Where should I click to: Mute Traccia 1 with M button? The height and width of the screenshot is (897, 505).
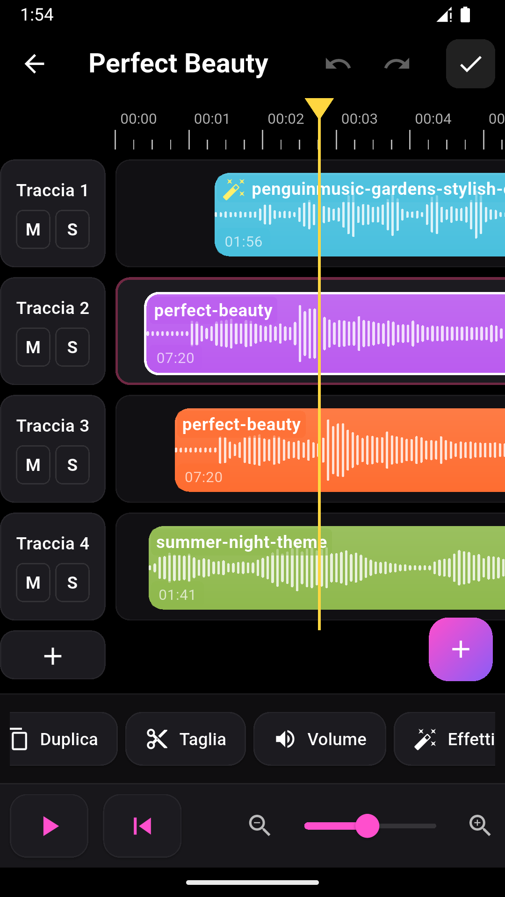coord(33,229)
